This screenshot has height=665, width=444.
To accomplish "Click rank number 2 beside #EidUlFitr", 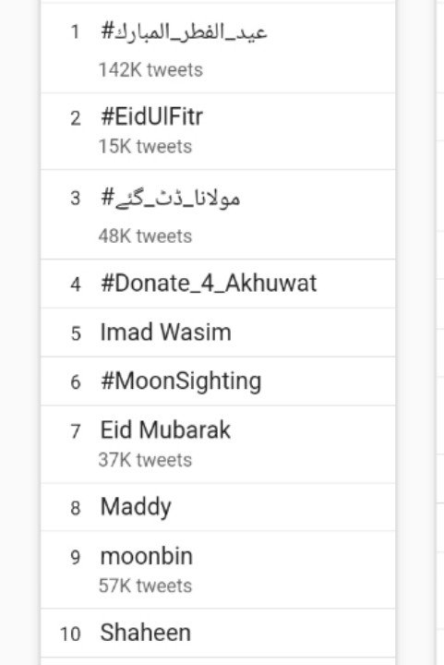I will [x=76, y=118].
